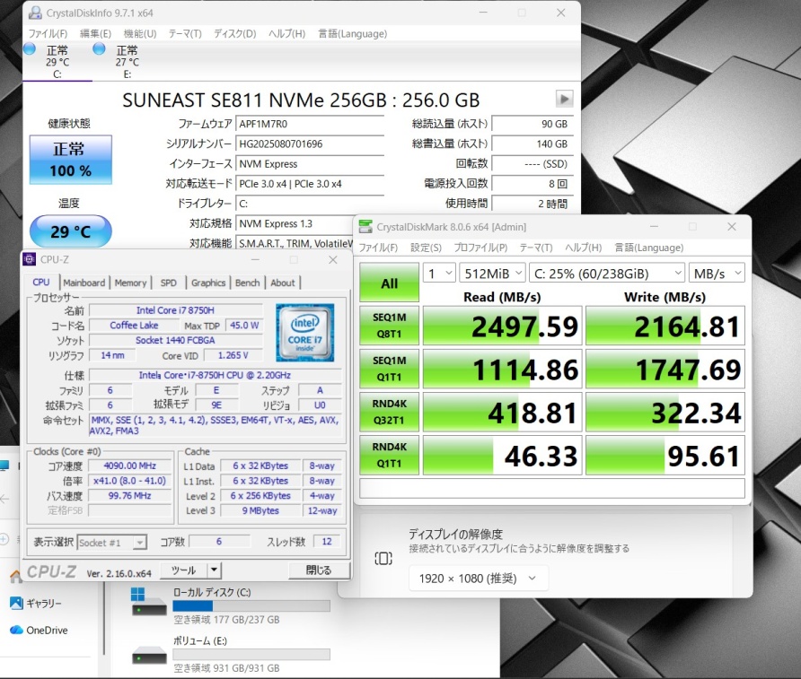Open the test size dropdown showing 512MiB
Screen dimensions: 801x679
[492, 274]
